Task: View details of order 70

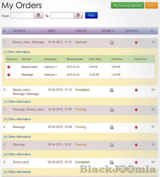Action: (x=112, y=42)
